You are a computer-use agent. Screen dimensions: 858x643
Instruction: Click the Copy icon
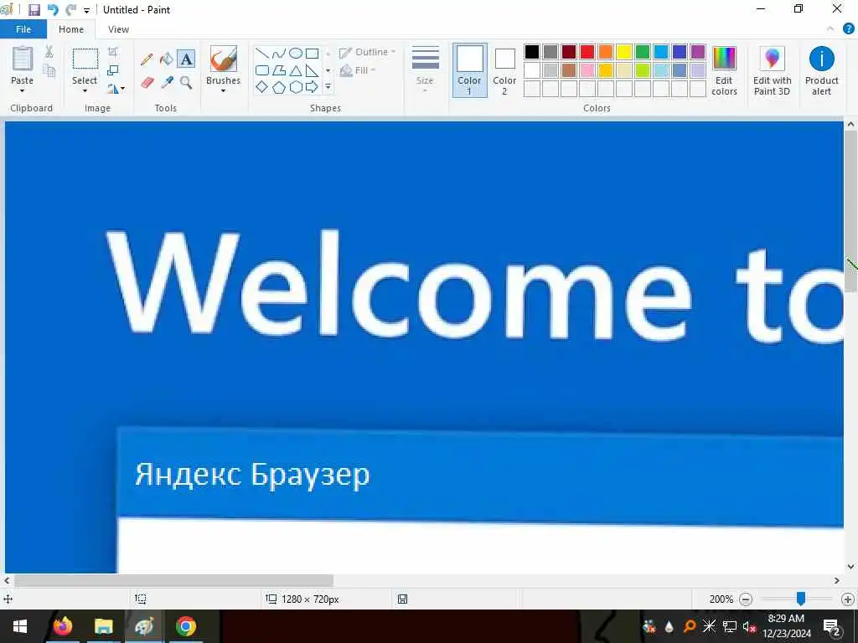tap(49, 71)
